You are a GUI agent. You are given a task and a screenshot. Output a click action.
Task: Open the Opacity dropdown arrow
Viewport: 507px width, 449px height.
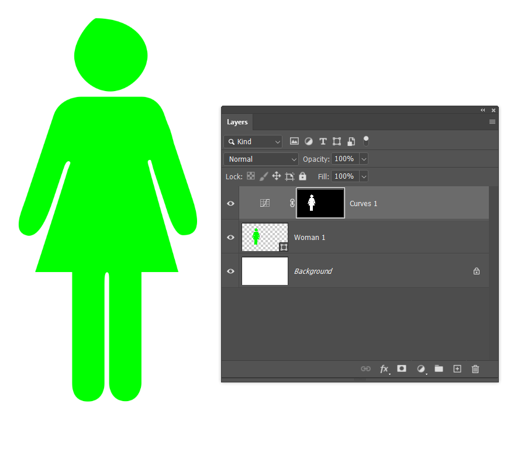[364, 159]
